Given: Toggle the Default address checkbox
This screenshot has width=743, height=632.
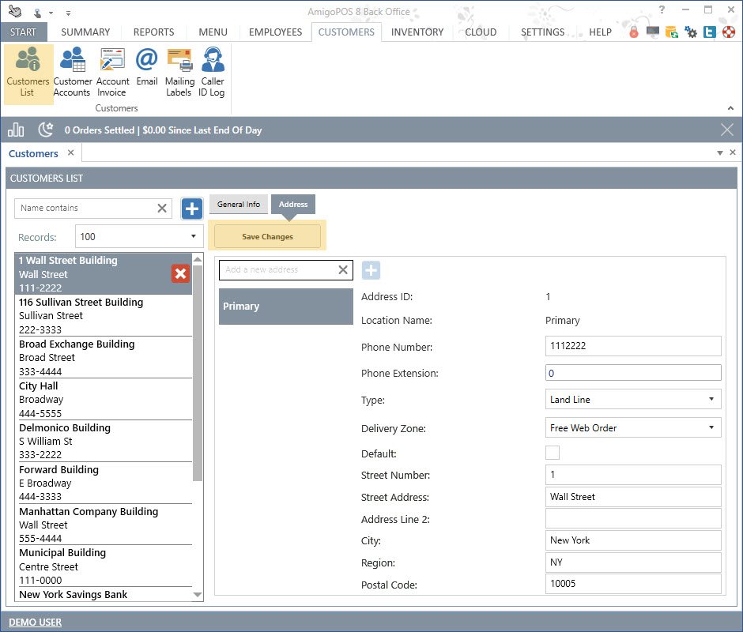Looking at the screenshot, I should 553,453.
